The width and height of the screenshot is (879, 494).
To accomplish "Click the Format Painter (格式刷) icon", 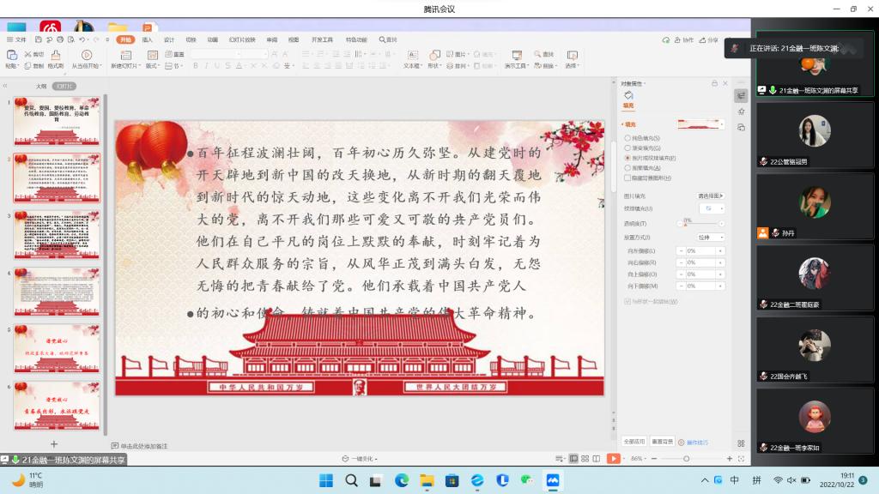I will click(56, 56).
